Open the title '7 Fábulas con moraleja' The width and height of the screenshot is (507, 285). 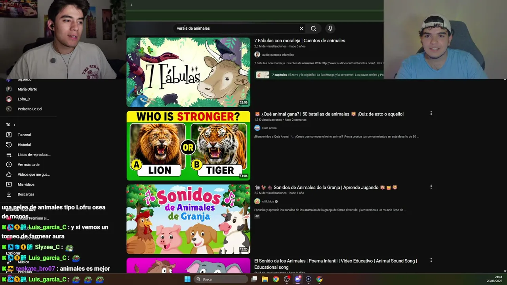(x=299, y=41)
